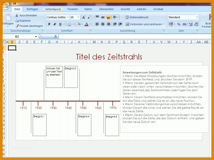214x160 pixels.
Task: Center text horizontally
Action: pyautogui.click(x=103, y=24)
